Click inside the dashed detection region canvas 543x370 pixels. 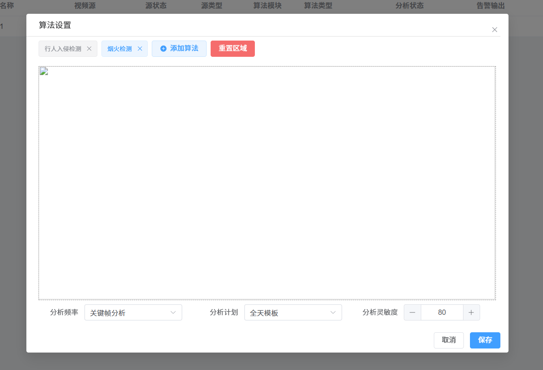point(267,183)
